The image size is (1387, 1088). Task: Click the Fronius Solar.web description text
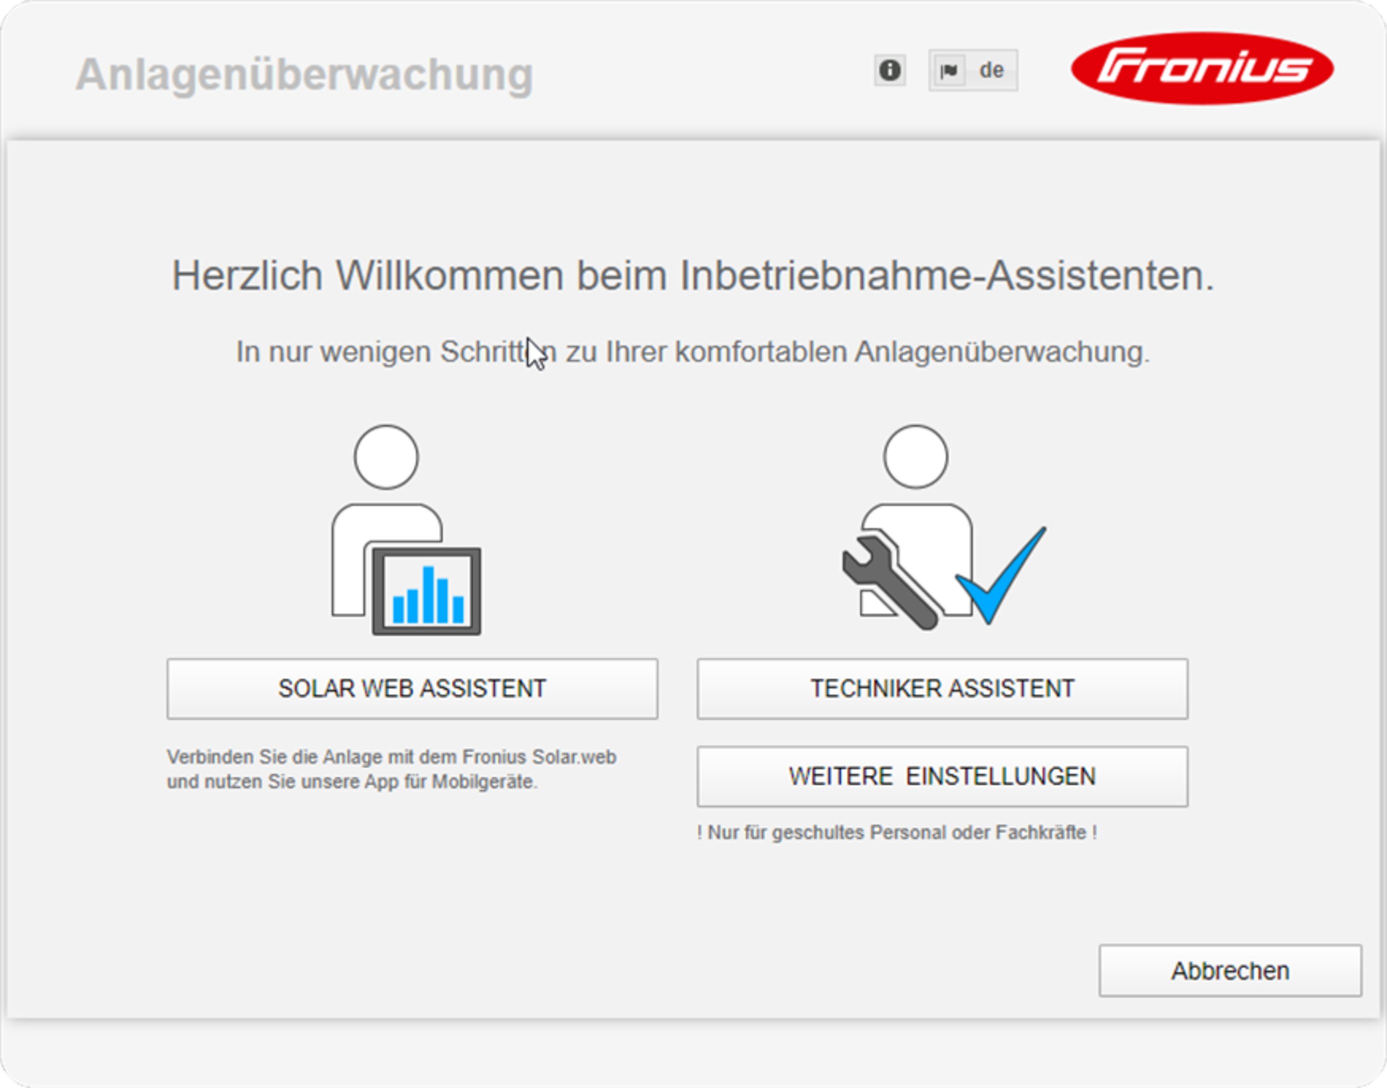click(392, 768)
